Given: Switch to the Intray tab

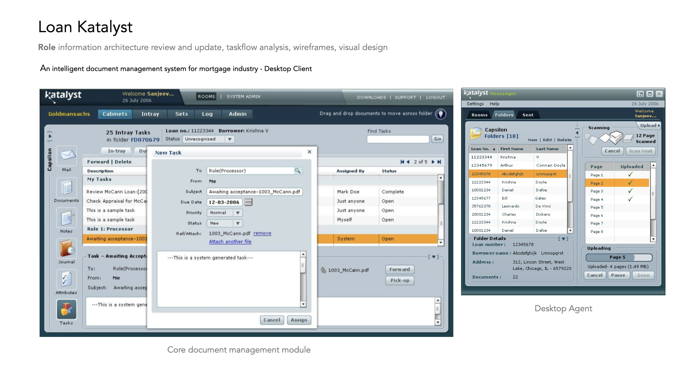Looking at the screenshot, I should [150, 114].
